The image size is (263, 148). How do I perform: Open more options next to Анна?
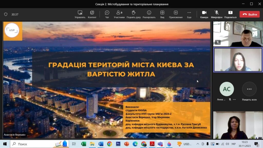pos(234,99)
